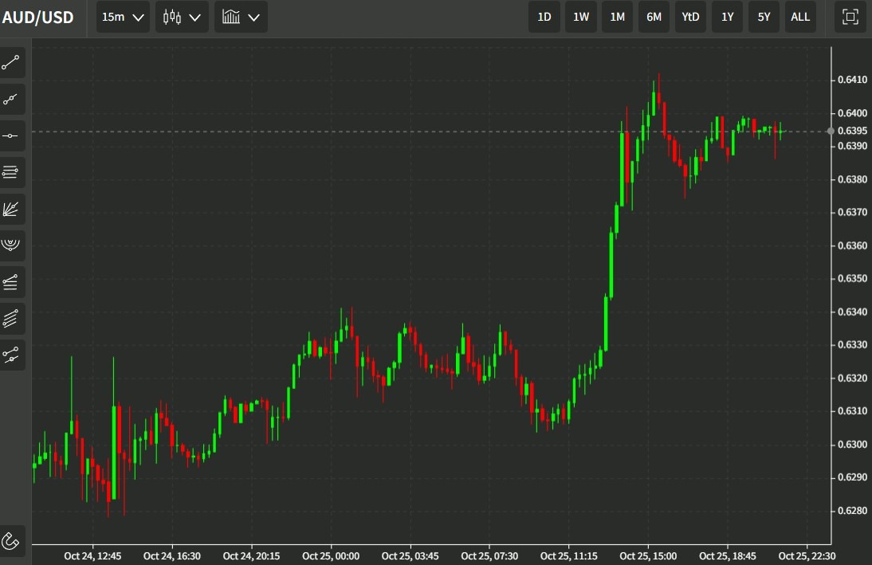
Task: Click the 0.6300 price axis label
Action: click(853, 445)
